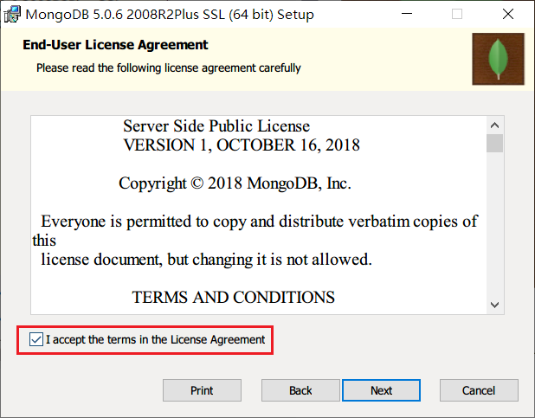Click the installer icon in the title bar

[12, 15]
